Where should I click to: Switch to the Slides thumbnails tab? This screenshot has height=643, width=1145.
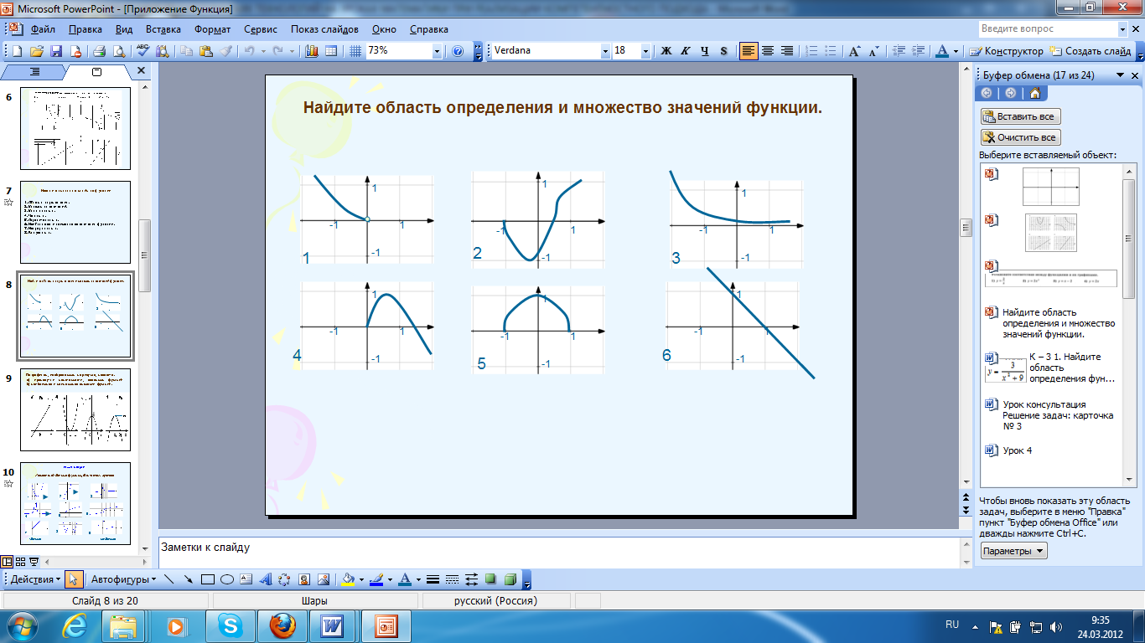[x=96, y=72]
